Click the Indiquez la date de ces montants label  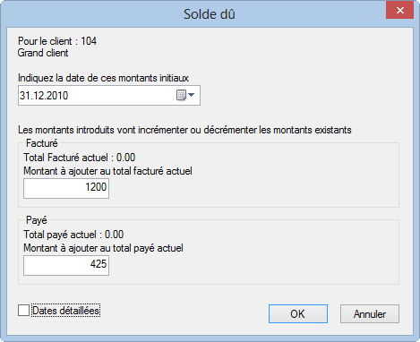click(103, 78)
